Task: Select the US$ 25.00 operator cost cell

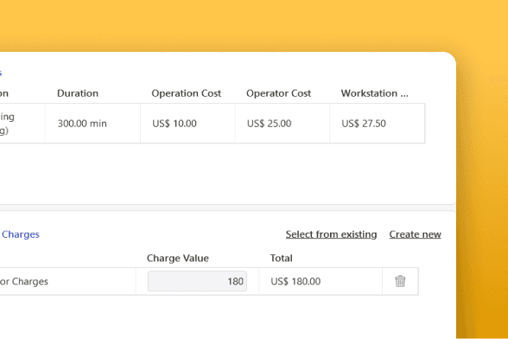Action: point(283,124)
